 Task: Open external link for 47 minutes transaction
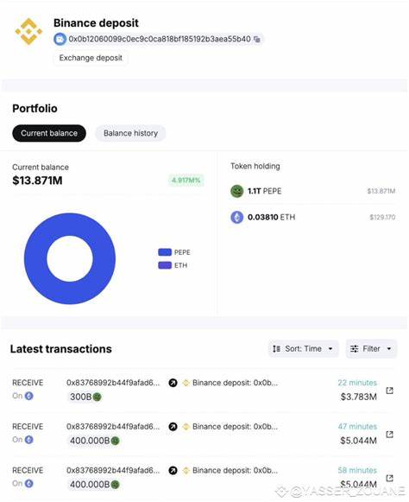tap(389, 435)
